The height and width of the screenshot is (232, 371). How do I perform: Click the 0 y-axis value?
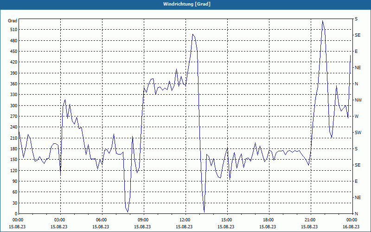[x=16, y=214]
